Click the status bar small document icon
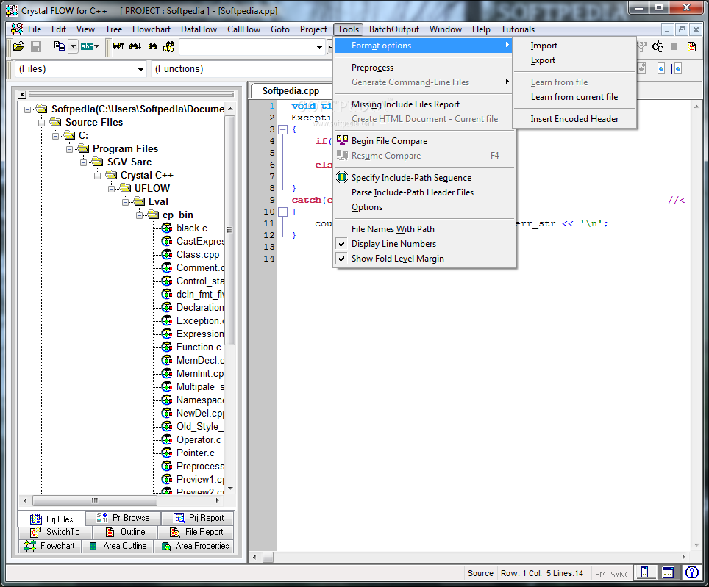This screenshot has width=709, height=587. tap(645, 572)
